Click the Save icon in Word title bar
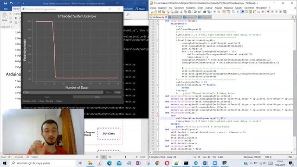 [x=5, y=3]
